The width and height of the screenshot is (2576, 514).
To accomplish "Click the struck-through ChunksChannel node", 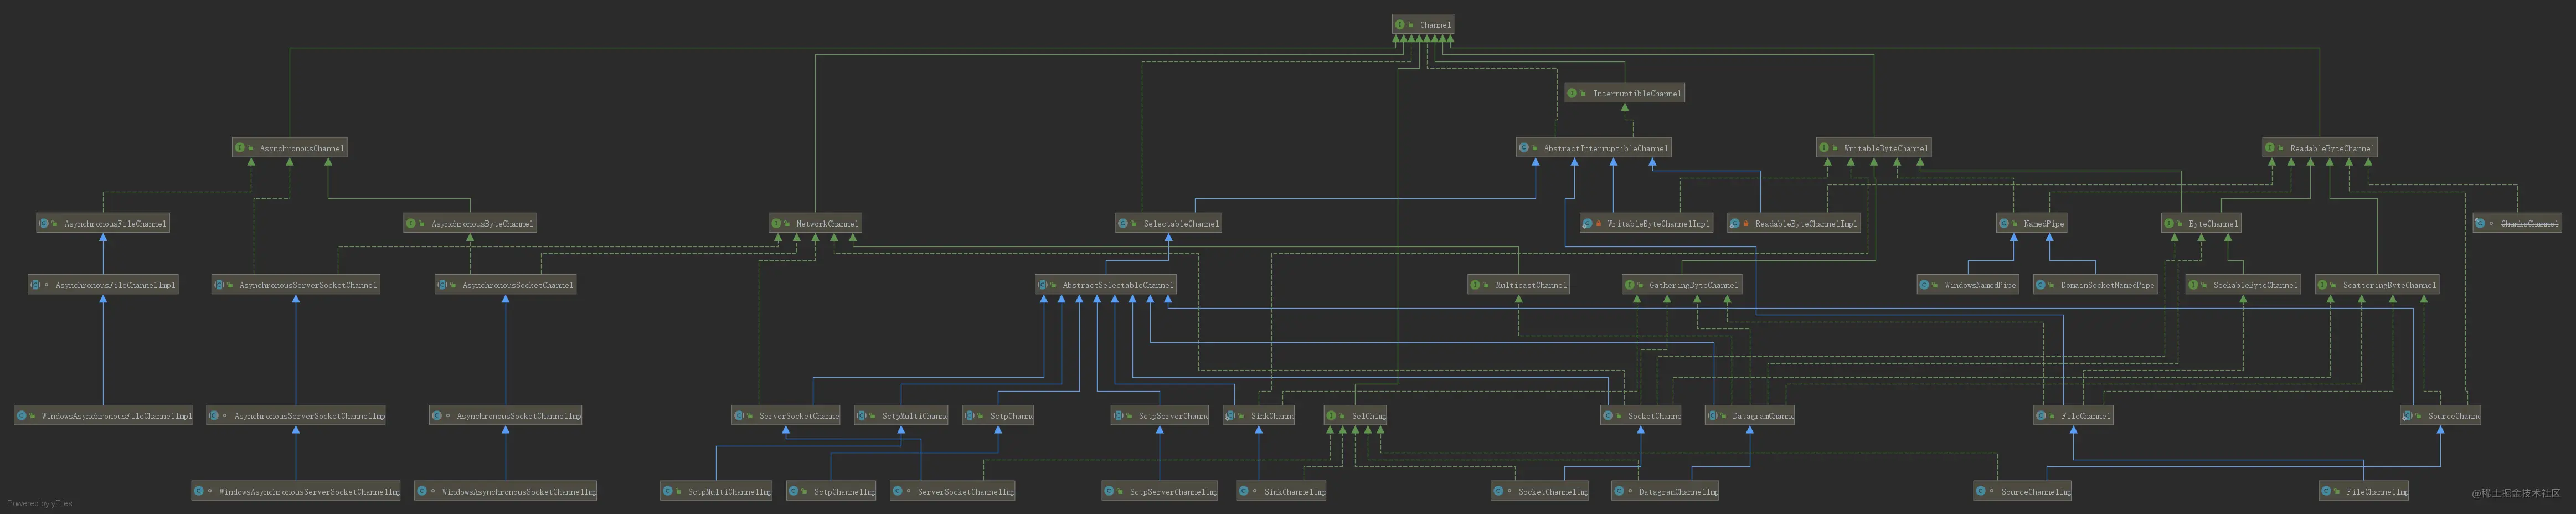I will tap(2517, 223).
